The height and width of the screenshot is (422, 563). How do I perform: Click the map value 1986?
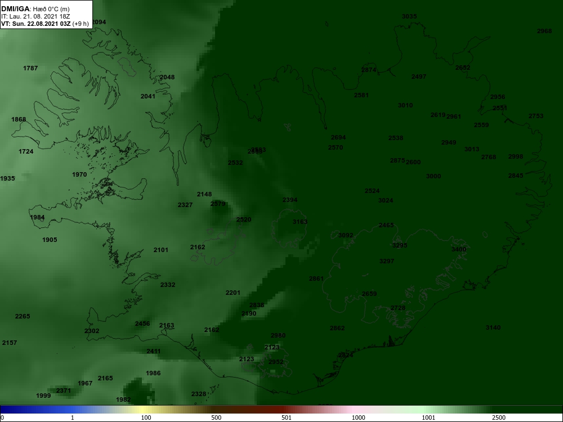coord(153,373)
